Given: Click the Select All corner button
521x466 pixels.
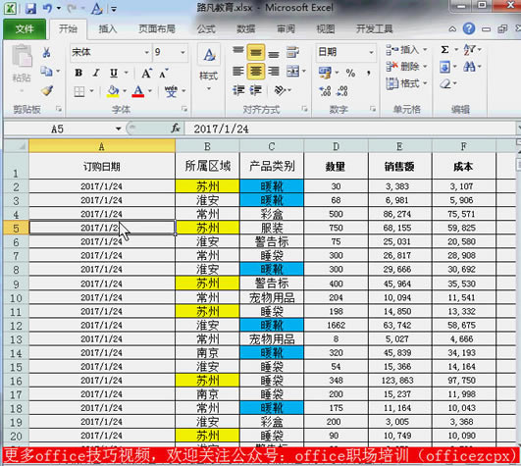Looking at the screenshot, I should [16, 146].
